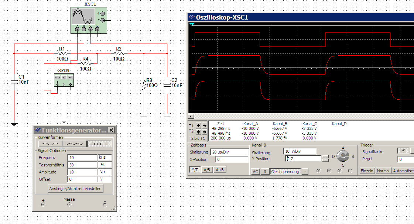
Task: Click the minus terminal radio in Funktionsgenerator
Action: (x=105, y=205)
